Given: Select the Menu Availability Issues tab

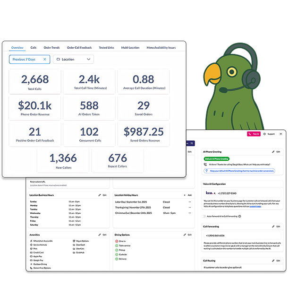Looking at the screenshot, I should point(161,48).
